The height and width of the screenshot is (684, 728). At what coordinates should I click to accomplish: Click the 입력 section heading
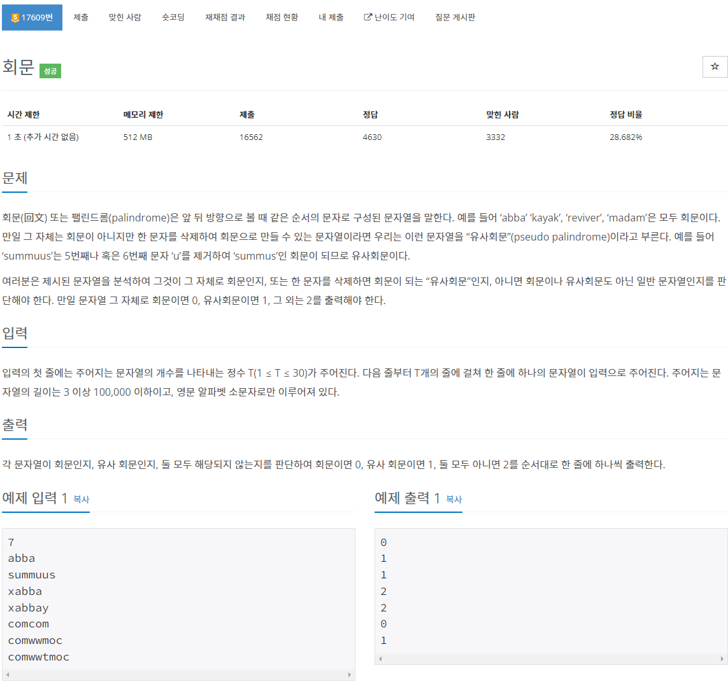[x=15, y=333]
